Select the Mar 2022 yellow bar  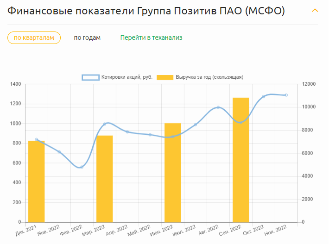point(105,179)
